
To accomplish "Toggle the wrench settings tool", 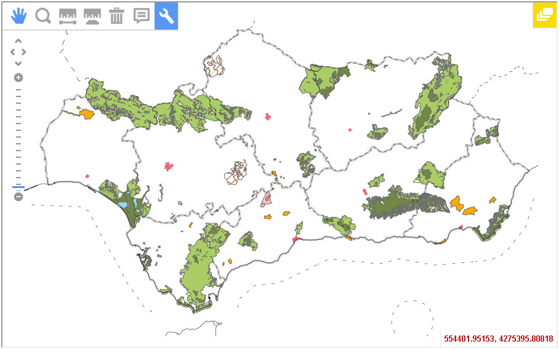I will pyautogui.click(x=166, y=16).
